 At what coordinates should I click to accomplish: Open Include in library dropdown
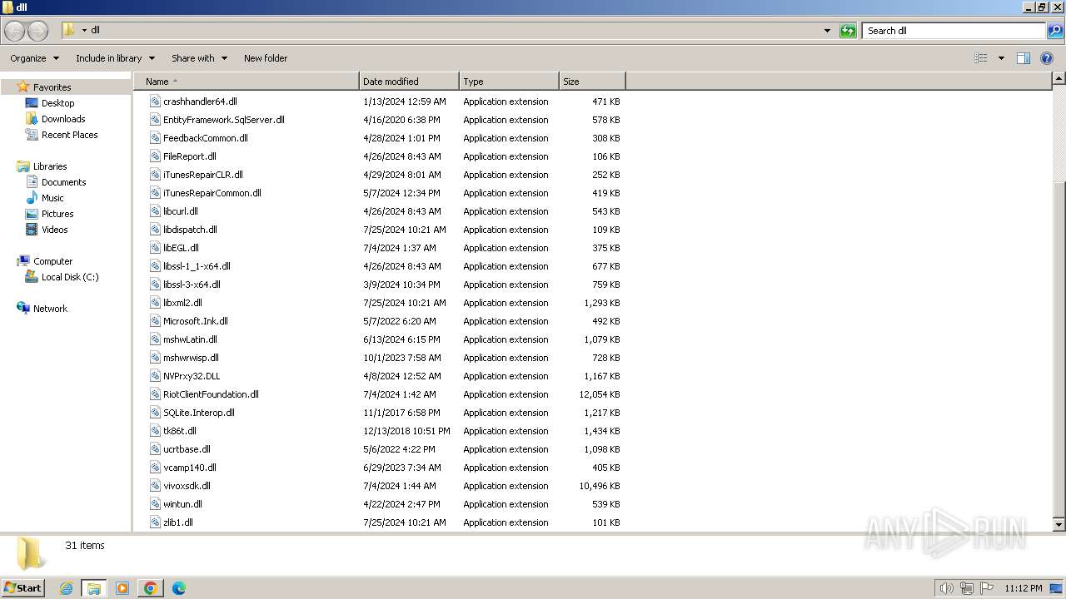(x=115, y=58)
